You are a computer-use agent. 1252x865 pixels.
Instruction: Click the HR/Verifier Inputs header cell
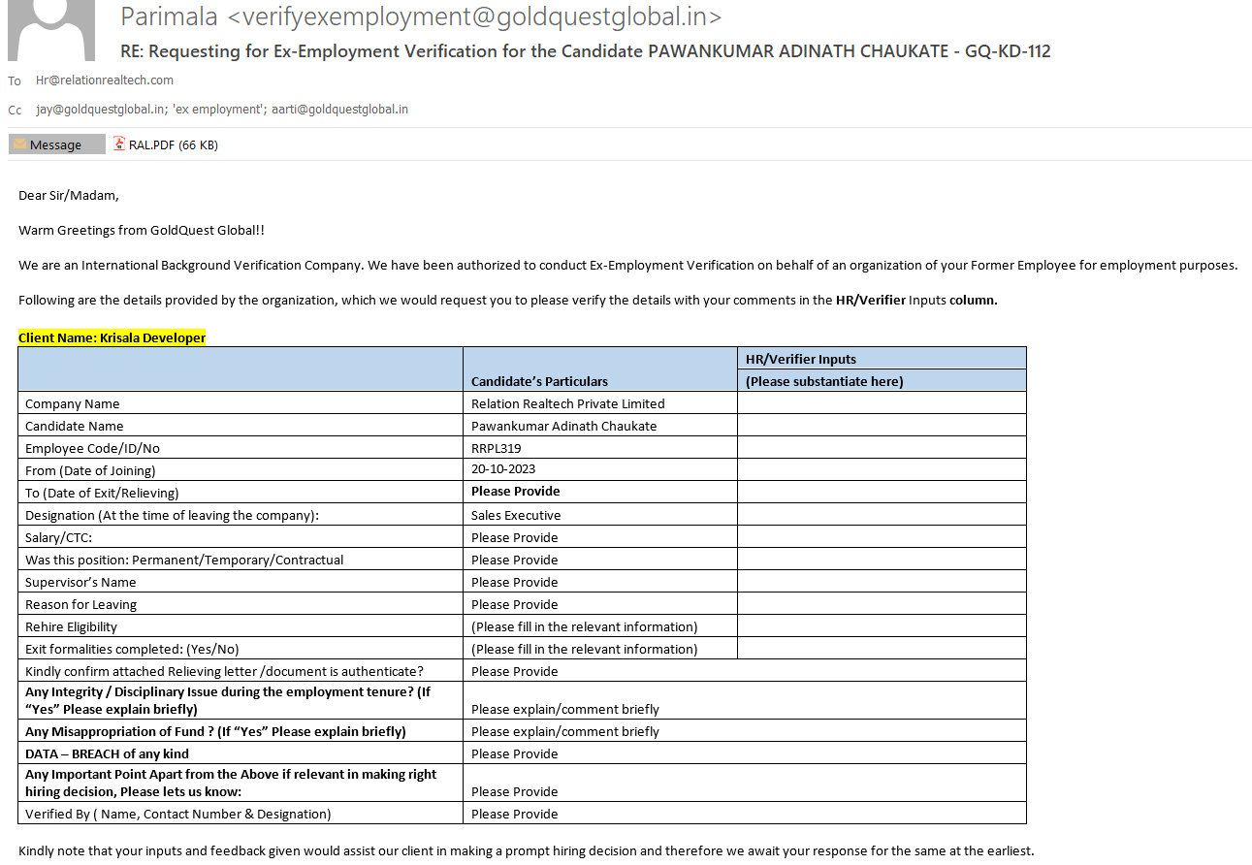(x=882, y=359)
